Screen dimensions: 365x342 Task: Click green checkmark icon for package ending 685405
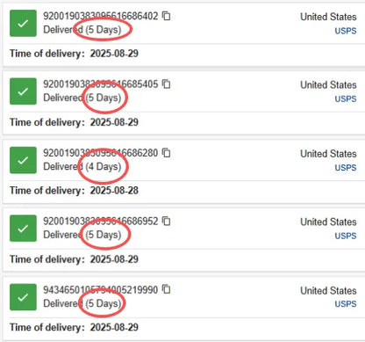(x=23, y=91)
